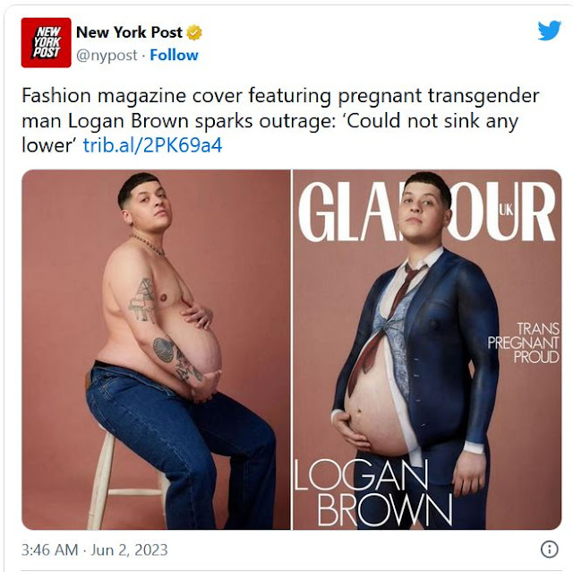Open the New York Post display name
The height and width of the screenshot is (572, 573).
pyautogui.click(x=129, y=32)
